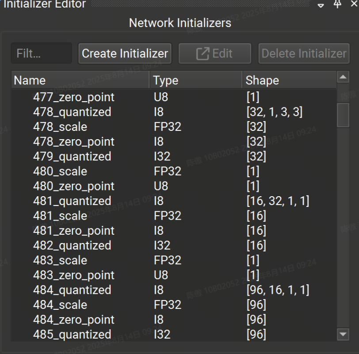Screen dimensions: 359x354
Task: Click the shape [16, 32, 1, 1] cell
Action: 278,201
